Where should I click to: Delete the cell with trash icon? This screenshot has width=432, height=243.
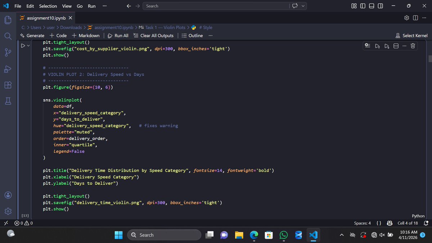(x=413, y=46)
